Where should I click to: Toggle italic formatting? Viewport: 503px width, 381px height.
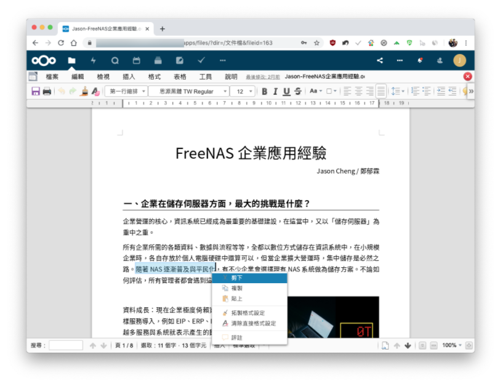pyautogui.click(x=275, y=91)
